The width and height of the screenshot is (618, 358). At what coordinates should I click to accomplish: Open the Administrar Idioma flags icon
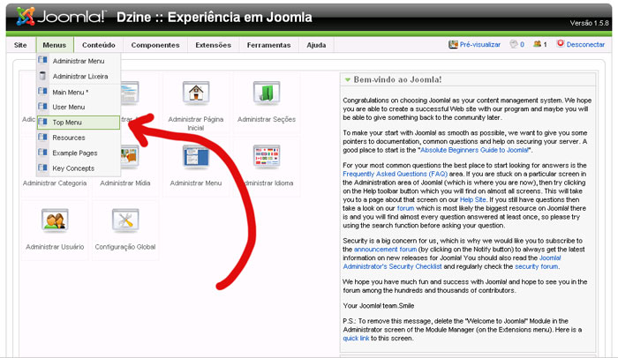pos(267,157)
